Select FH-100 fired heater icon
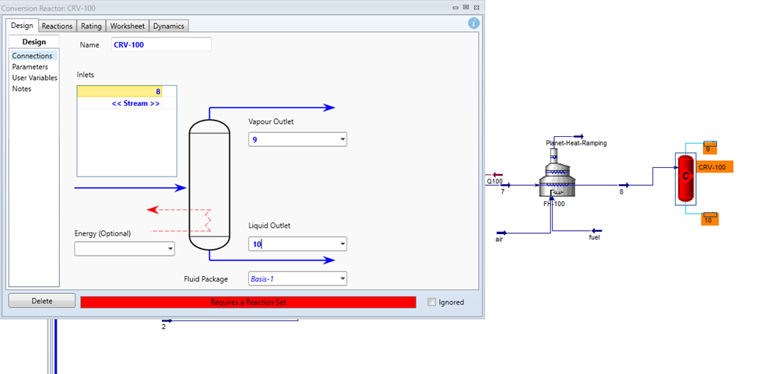This screenshot has height=374, width=759. pos(557,173)
